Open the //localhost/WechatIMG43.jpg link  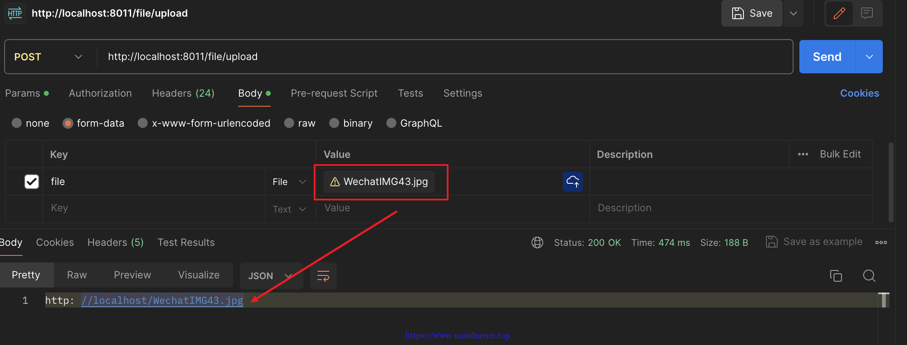pyautogui.click(x=162, y=300)
